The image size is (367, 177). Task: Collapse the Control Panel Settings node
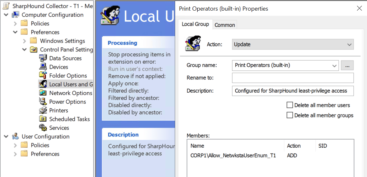(x=24, y=50)
